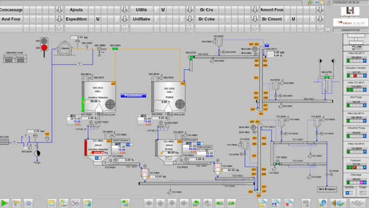Open the Ratio purges label box

pyautogui.click(x=204, y=147)
